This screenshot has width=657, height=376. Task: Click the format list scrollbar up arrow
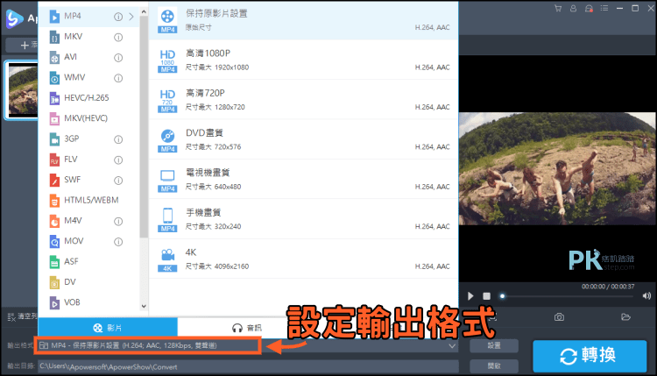click(x=144, y=12)
